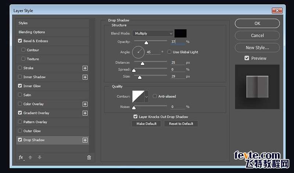Add another Gradient Overlay with plus icon
The width and height of the screenshot is (294, 173).
click(x=85, y=113)
